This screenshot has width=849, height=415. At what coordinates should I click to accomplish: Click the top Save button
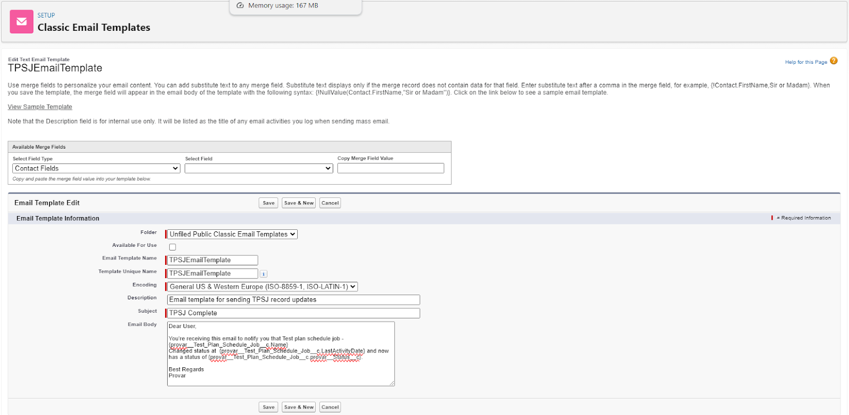pyautogui.click(x=268, y=203)
